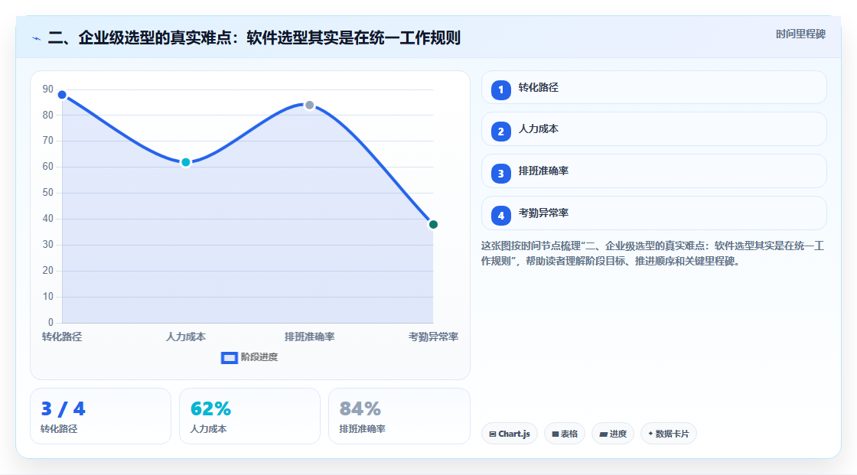This screenshot has height=475, width=857.
Task: Click the 转化路径 caption under 3 / 4
Action: pos(59,429)
